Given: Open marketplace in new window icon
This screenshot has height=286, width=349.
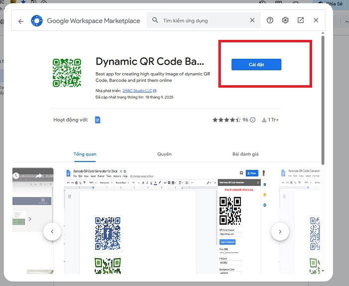Looking at the screenshot, I should 301,20.
